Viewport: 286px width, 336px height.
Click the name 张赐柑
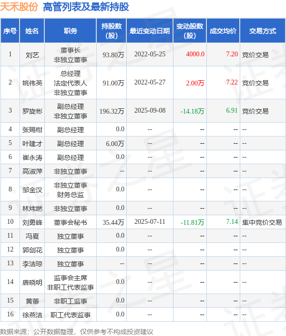(32, 130)
